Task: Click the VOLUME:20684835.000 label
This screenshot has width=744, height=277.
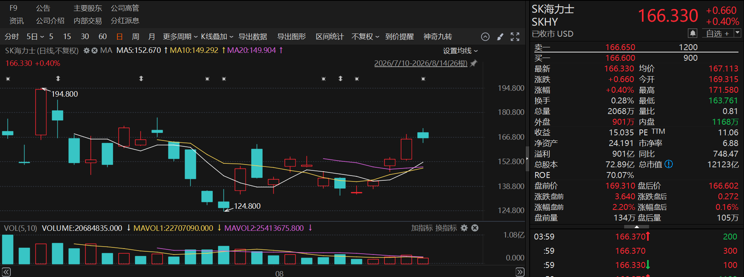Action: 82,228
